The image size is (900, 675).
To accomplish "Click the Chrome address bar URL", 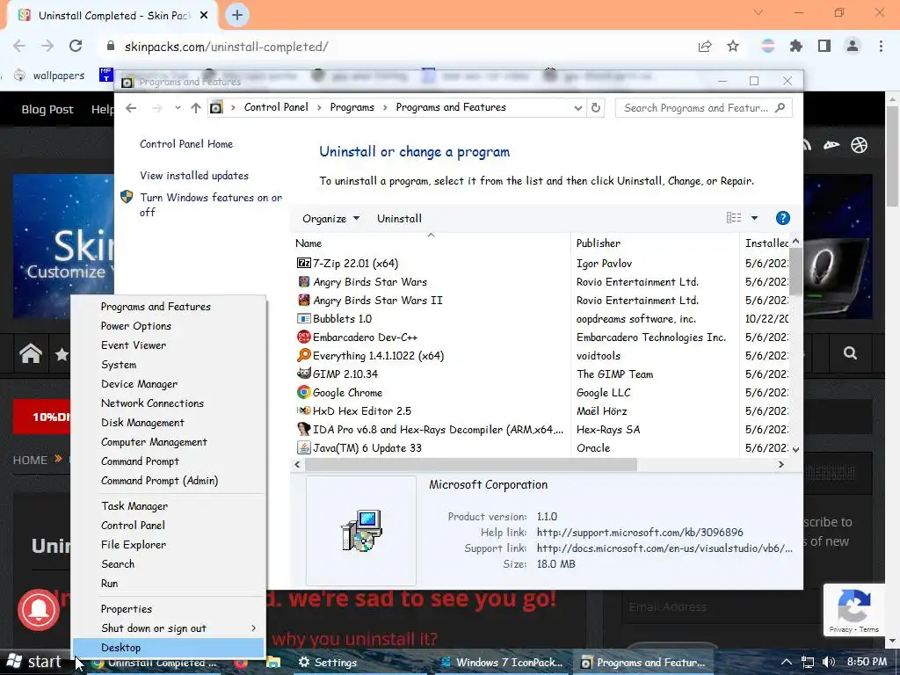I will point(226,47).
